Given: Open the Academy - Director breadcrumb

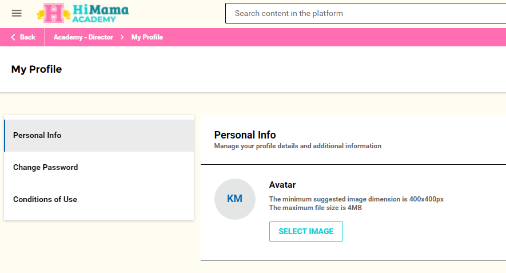Looking at the screenshot, I should coord(83,37).
